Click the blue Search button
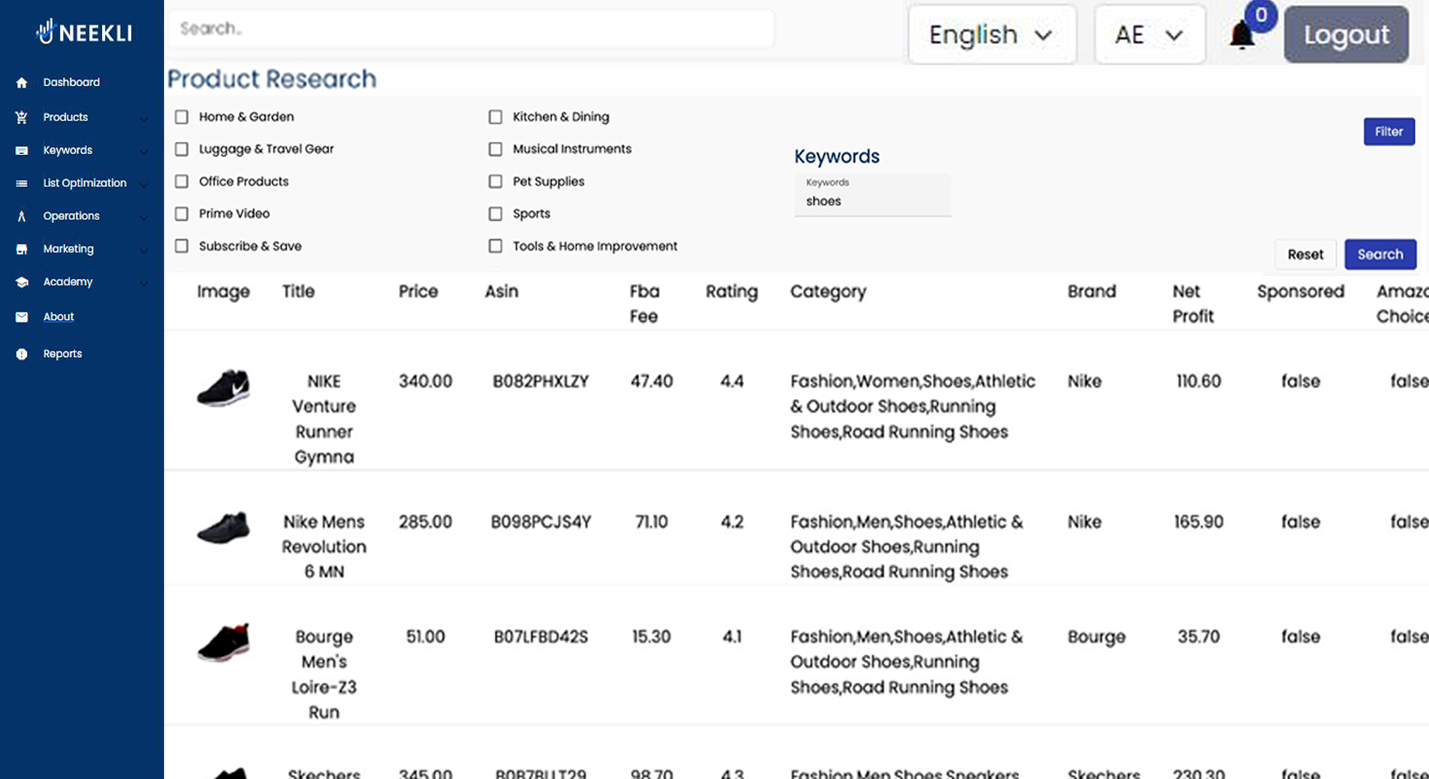 (1380, 254)
